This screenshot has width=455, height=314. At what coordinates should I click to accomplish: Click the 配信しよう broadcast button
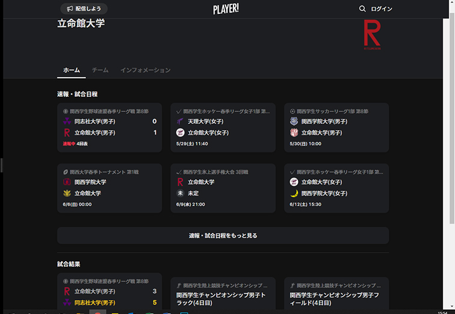(x=84, y=8)
